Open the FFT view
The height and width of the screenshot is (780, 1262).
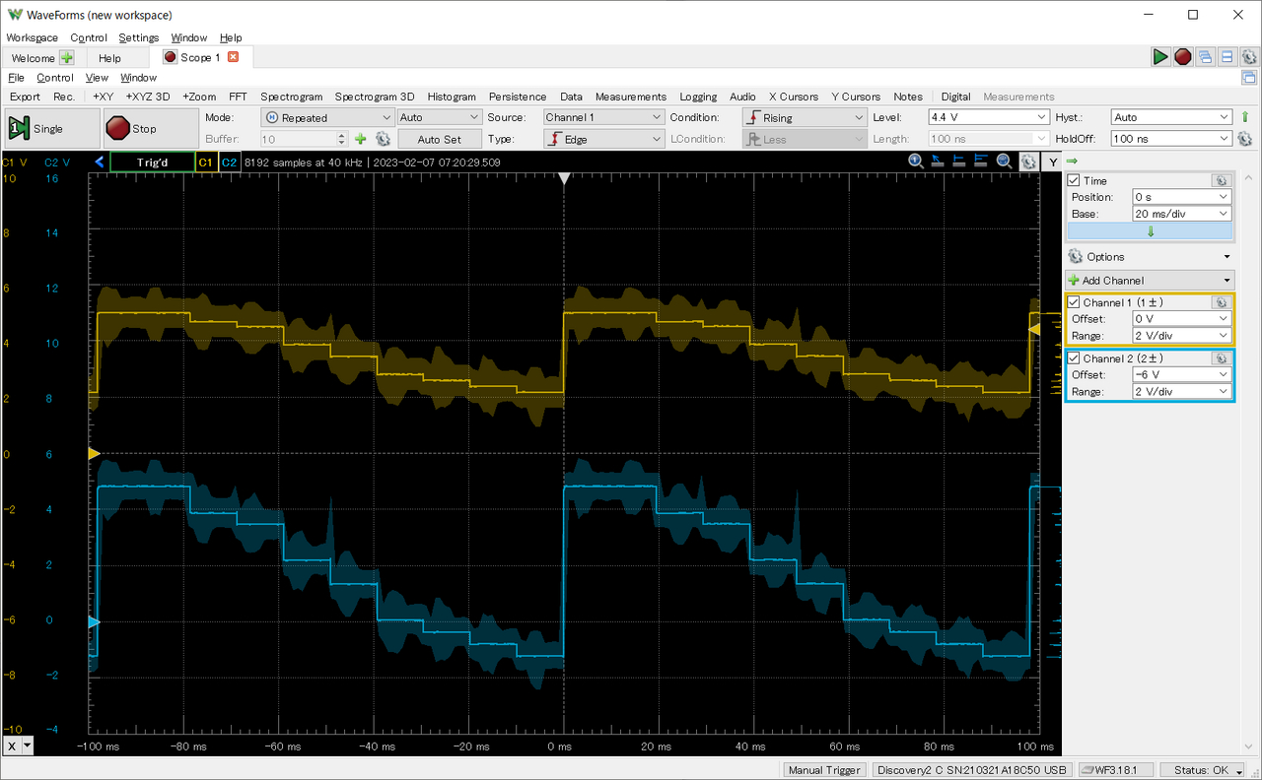[238, 97]
